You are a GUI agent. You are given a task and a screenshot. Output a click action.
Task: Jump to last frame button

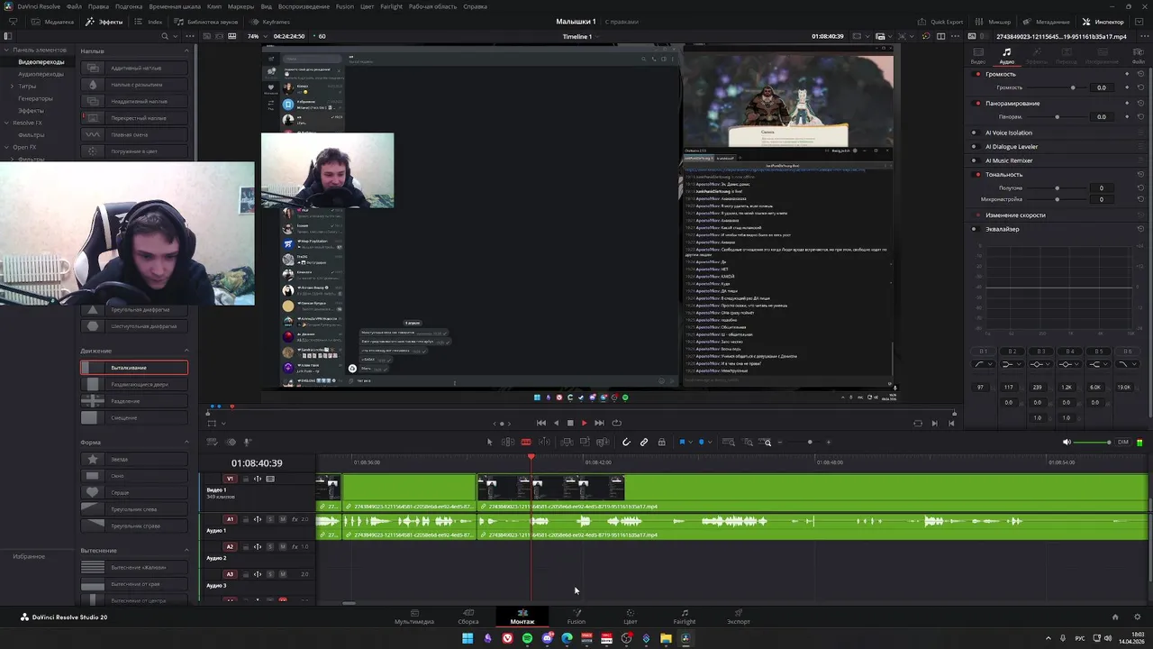(x=599, y=423)
